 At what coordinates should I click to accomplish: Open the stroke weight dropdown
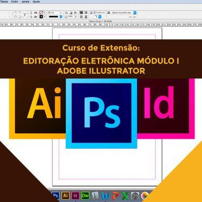tap(60, 13)
